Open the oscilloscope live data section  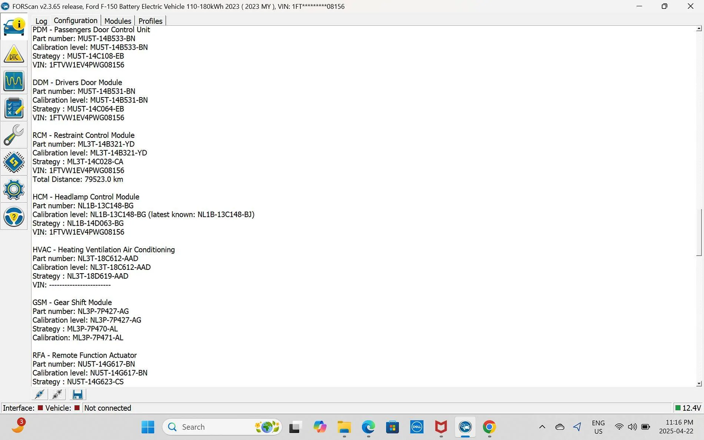(14, 81)
